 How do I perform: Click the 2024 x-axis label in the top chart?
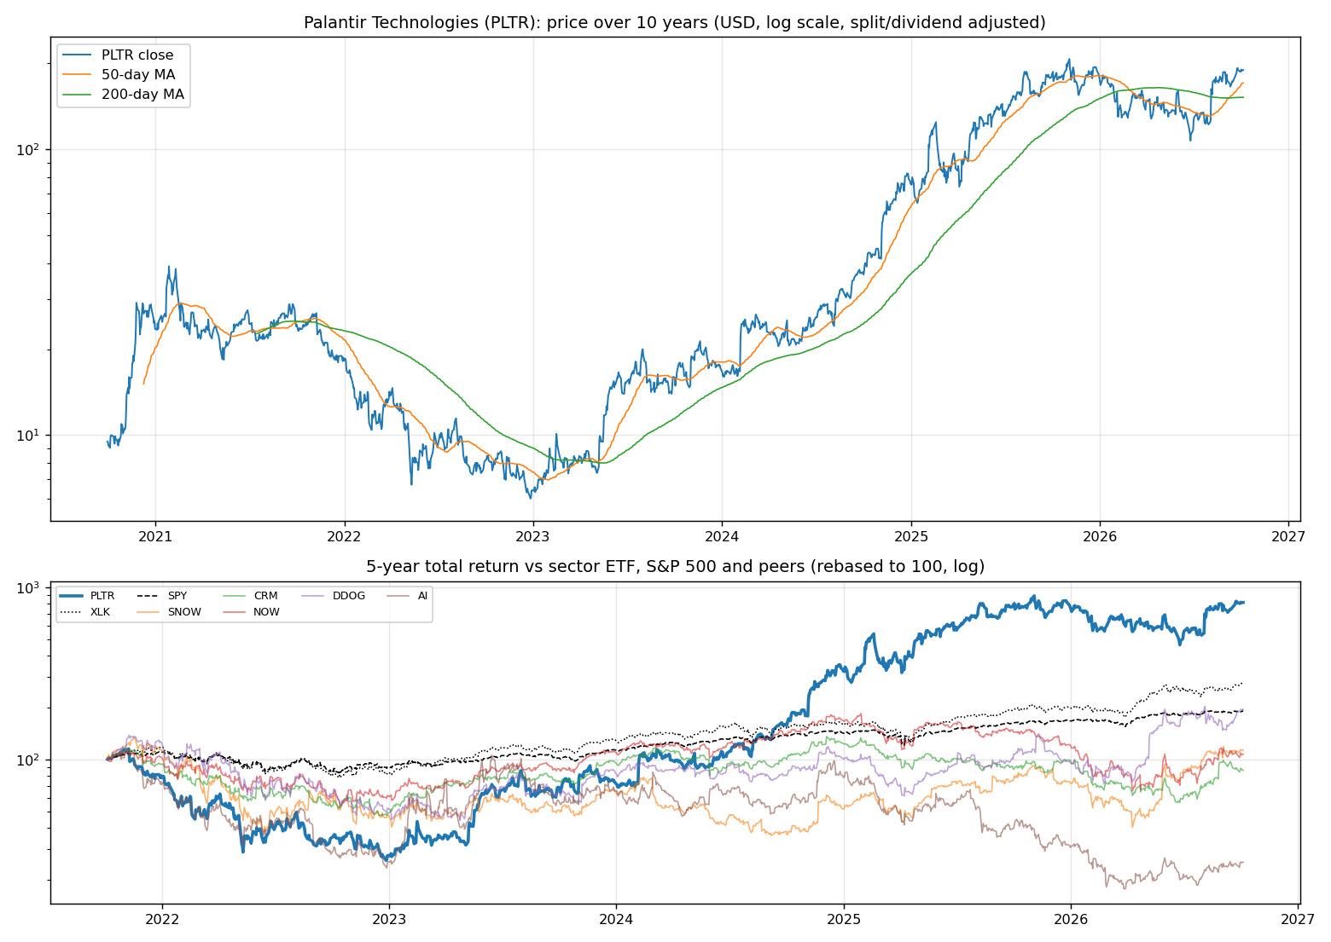(x=722, y=536)
